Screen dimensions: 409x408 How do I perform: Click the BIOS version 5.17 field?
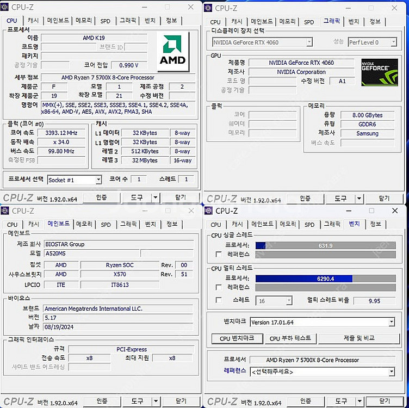pos(118,318)
